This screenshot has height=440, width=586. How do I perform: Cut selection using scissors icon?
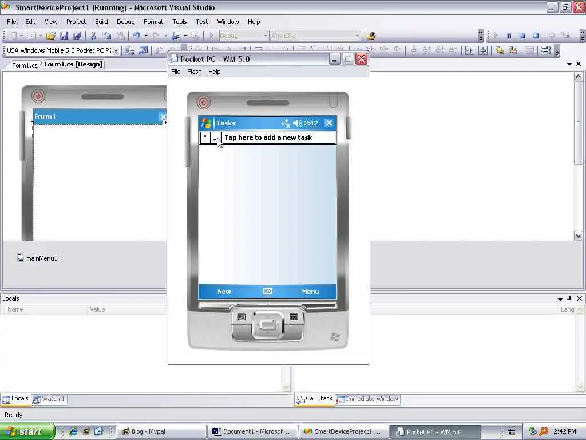click(93, 36)
